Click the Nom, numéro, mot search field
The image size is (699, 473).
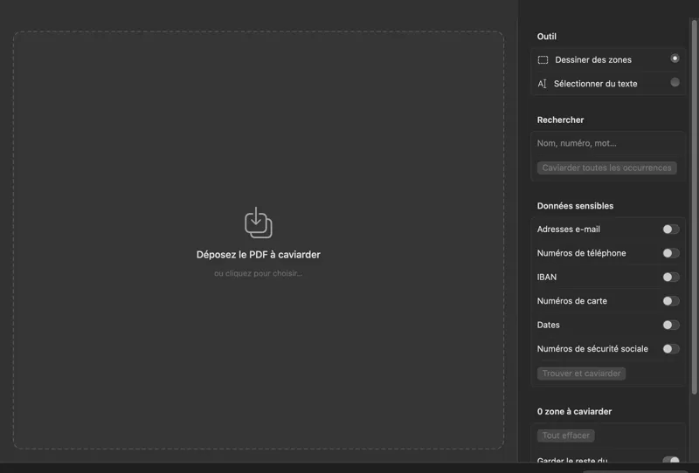click(x=607, y=143)
